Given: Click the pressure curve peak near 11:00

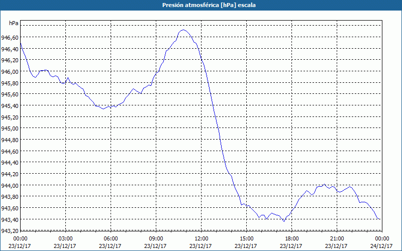Looking at the screenshot, I should tap(183, 30).
